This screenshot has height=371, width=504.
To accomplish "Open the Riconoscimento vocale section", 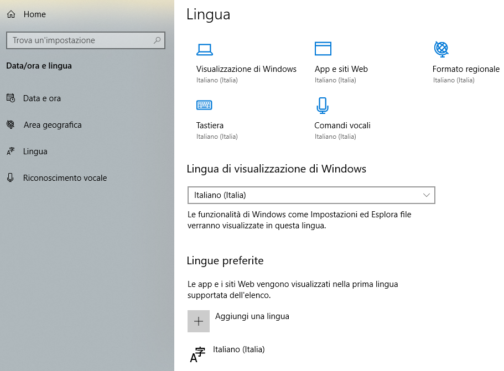I will pos(65,178).
